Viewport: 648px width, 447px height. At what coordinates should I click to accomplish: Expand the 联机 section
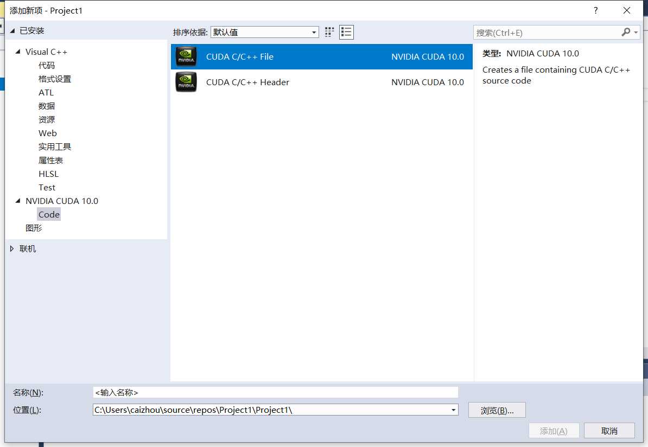[x=12, y=248]
